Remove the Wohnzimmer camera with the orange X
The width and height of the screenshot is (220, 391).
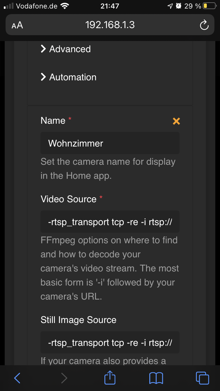click(x=176, y=121)
